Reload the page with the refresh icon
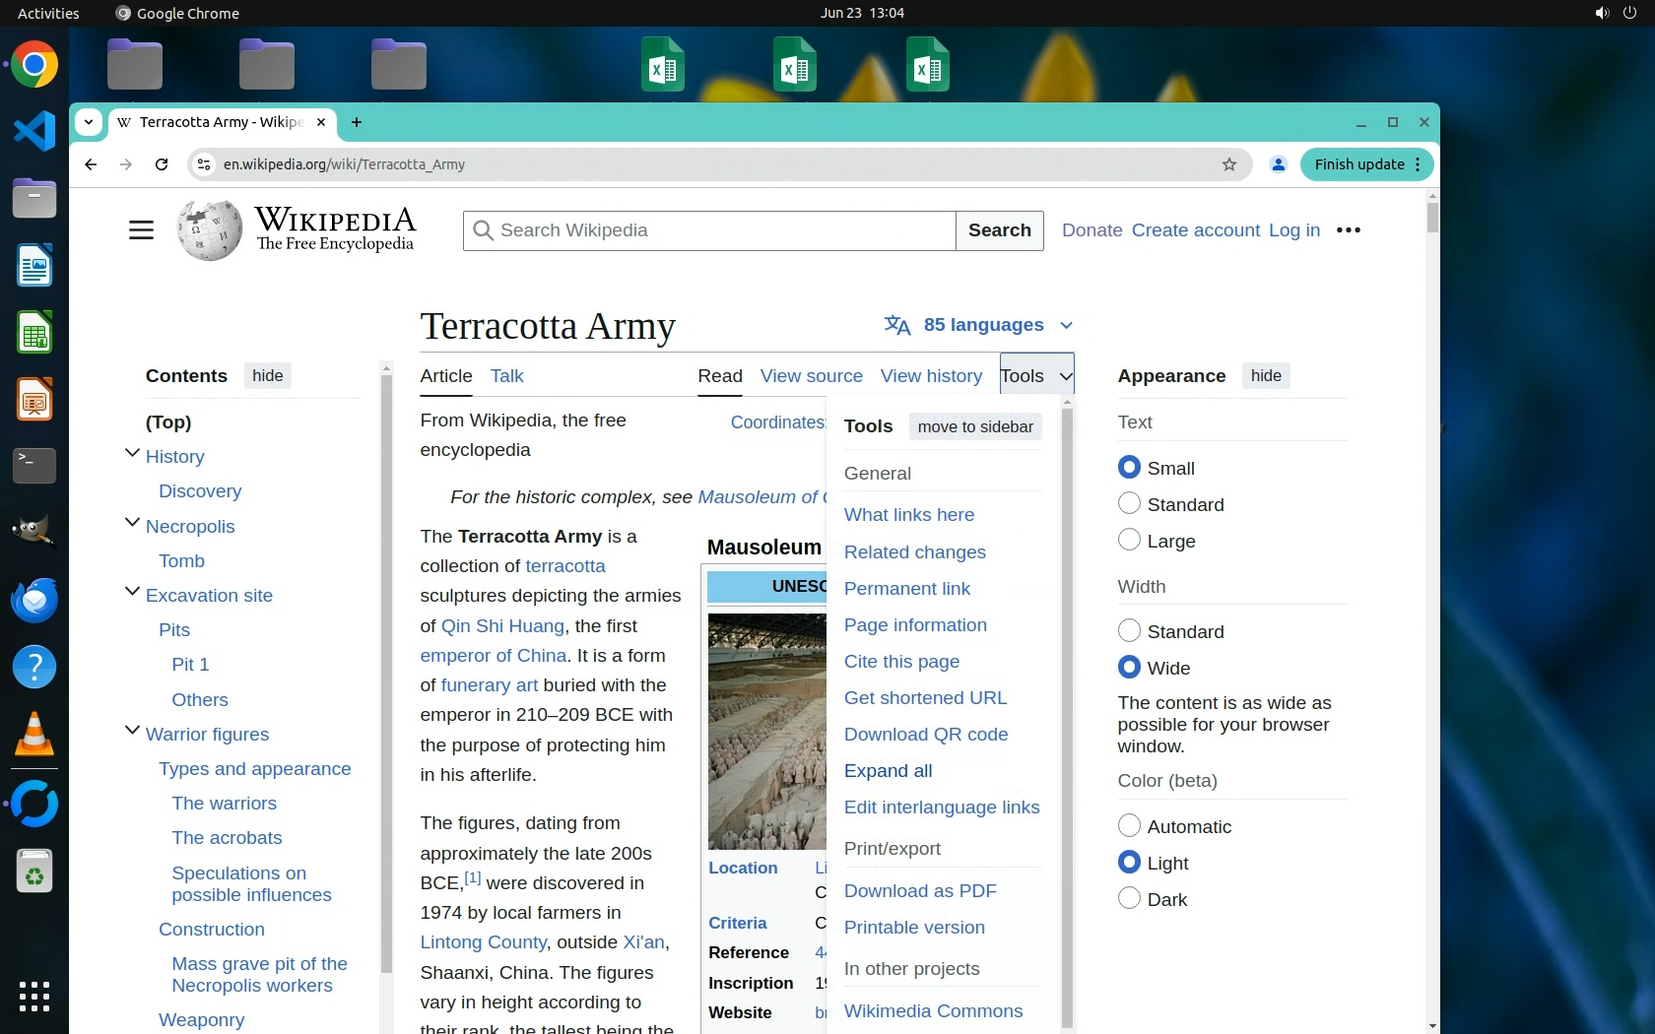This screenshot has height=1034, width=1655. click(162, 164)
